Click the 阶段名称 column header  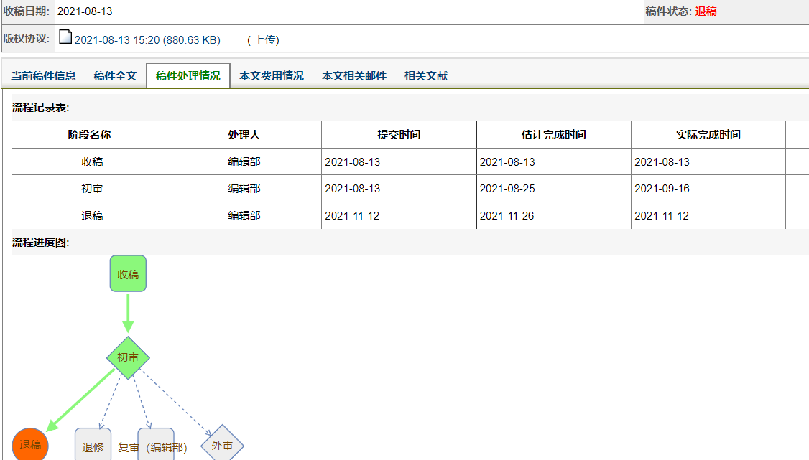pos(89,135)
